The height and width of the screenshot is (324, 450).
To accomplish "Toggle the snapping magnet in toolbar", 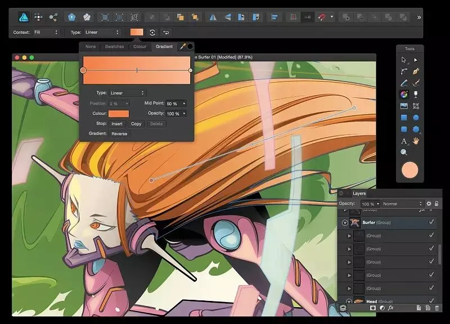I will coord(322,17).
